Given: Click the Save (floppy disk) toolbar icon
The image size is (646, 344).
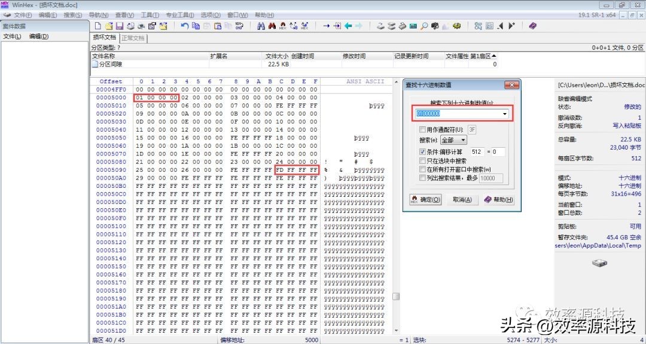Looking at the screenshot, I should tap(119, 26).
